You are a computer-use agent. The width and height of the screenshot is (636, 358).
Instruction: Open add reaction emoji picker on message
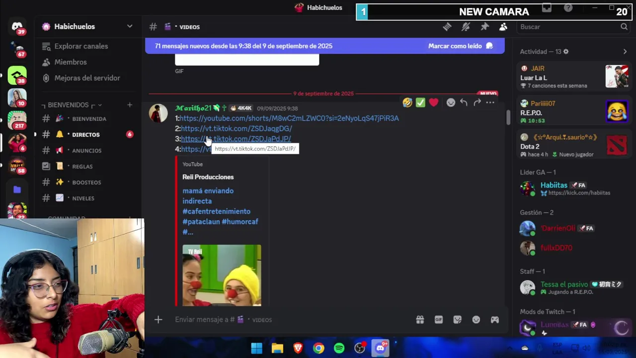tap(451, 102)
